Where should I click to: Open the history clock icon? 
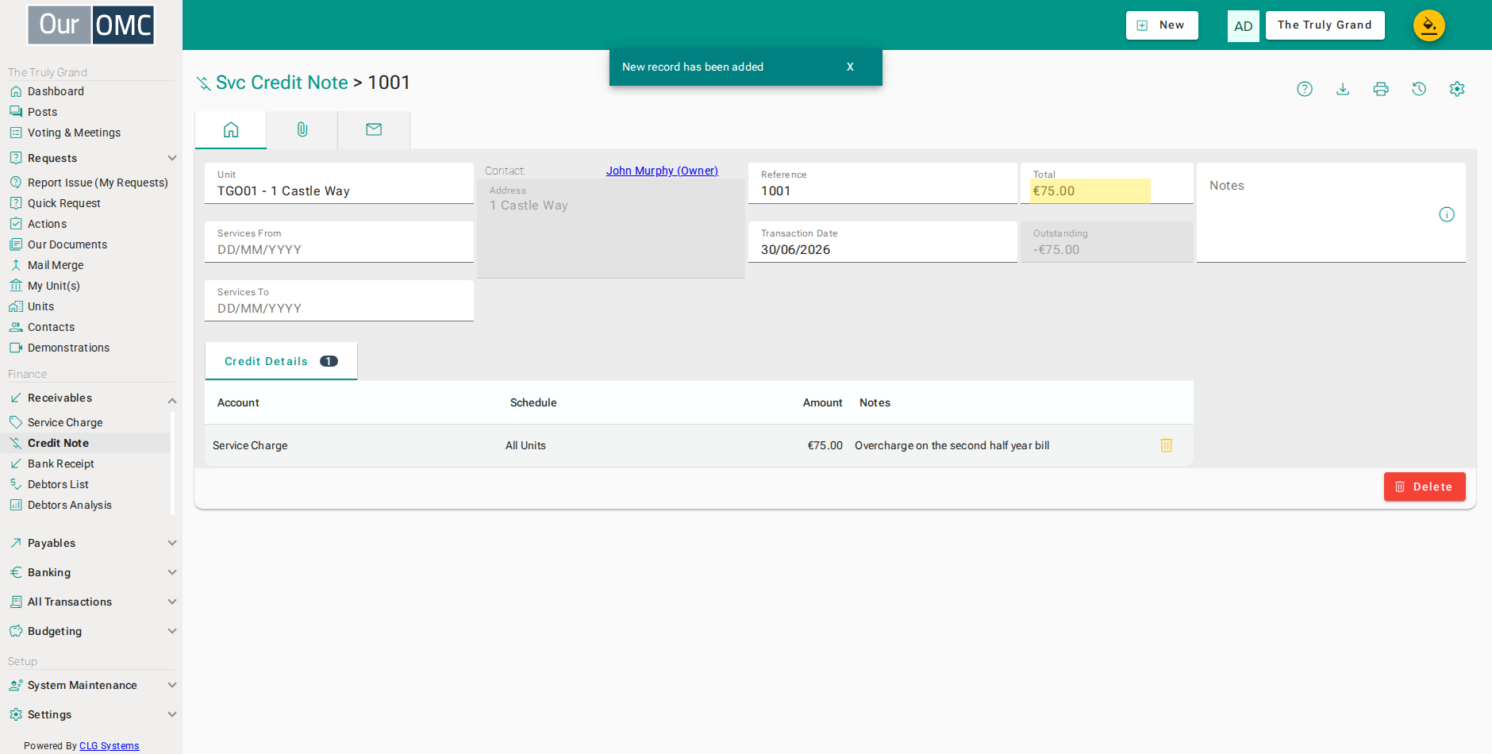1419,89
